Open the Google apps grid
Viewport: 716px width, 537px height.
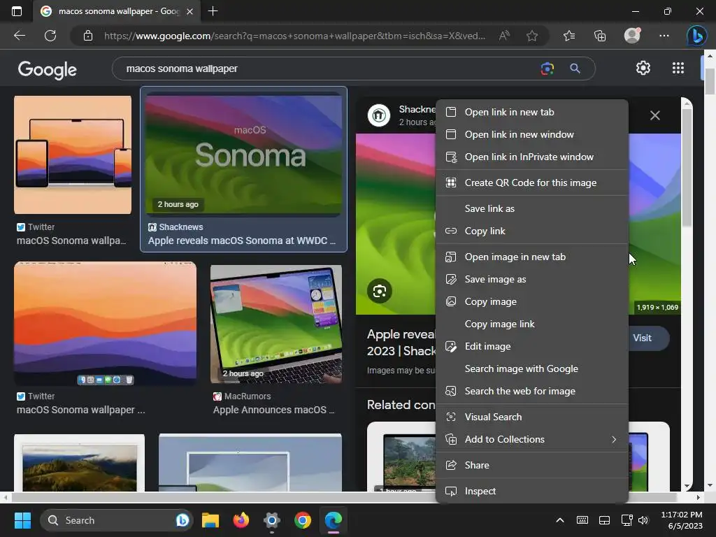678,68
